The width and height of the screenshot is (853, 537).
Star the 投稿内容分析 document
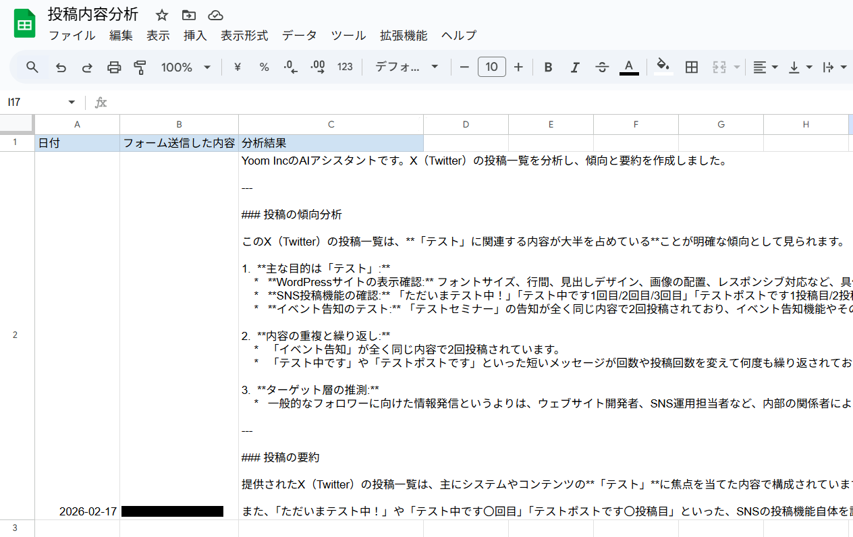[162, 15]
